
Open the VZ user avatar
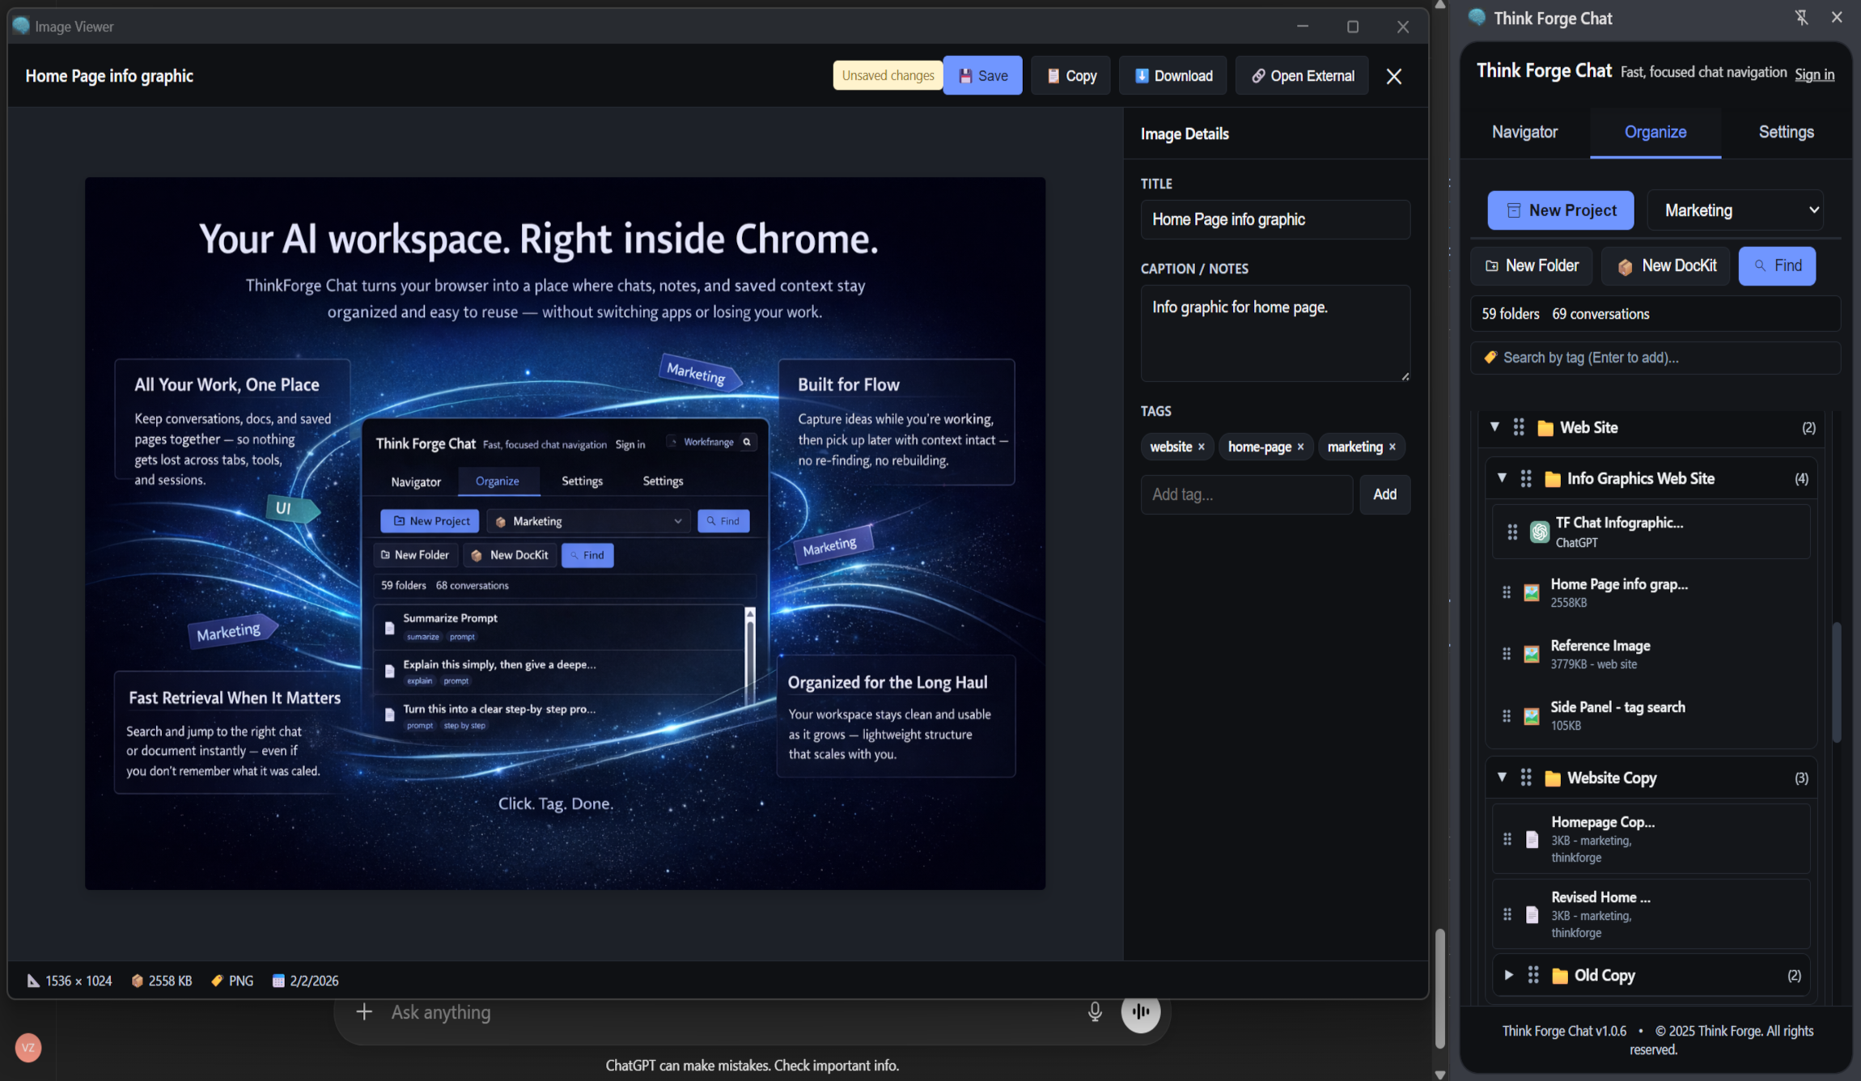28,1047
